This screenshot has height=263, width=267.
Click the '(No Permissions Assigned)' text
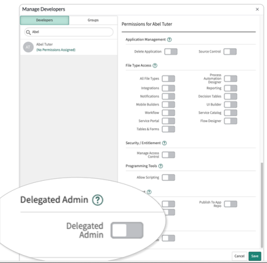pyautogui.click(x=56, y=50)
